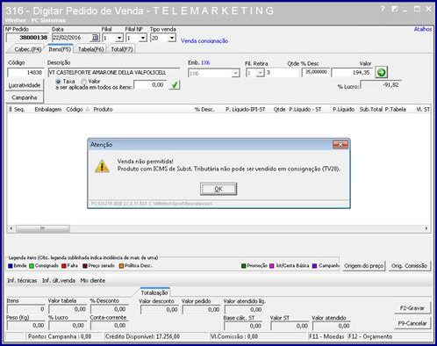Click the Código input field
This screenshot has height=346, width=437.
25,72
